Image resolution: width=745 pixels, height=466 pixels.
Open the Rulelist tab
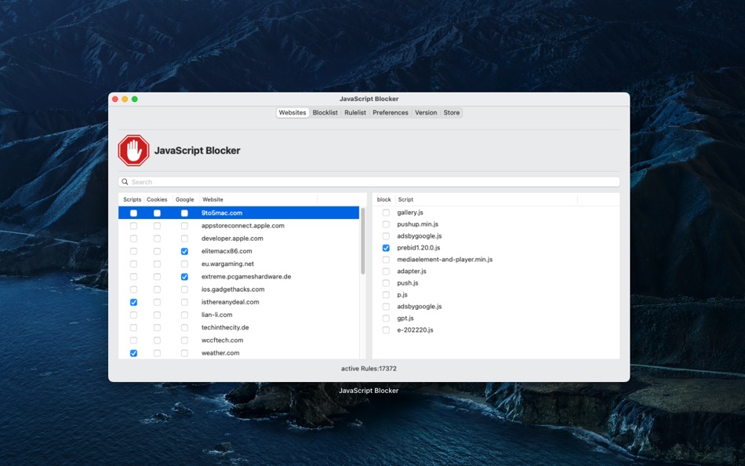coord(355,113)
